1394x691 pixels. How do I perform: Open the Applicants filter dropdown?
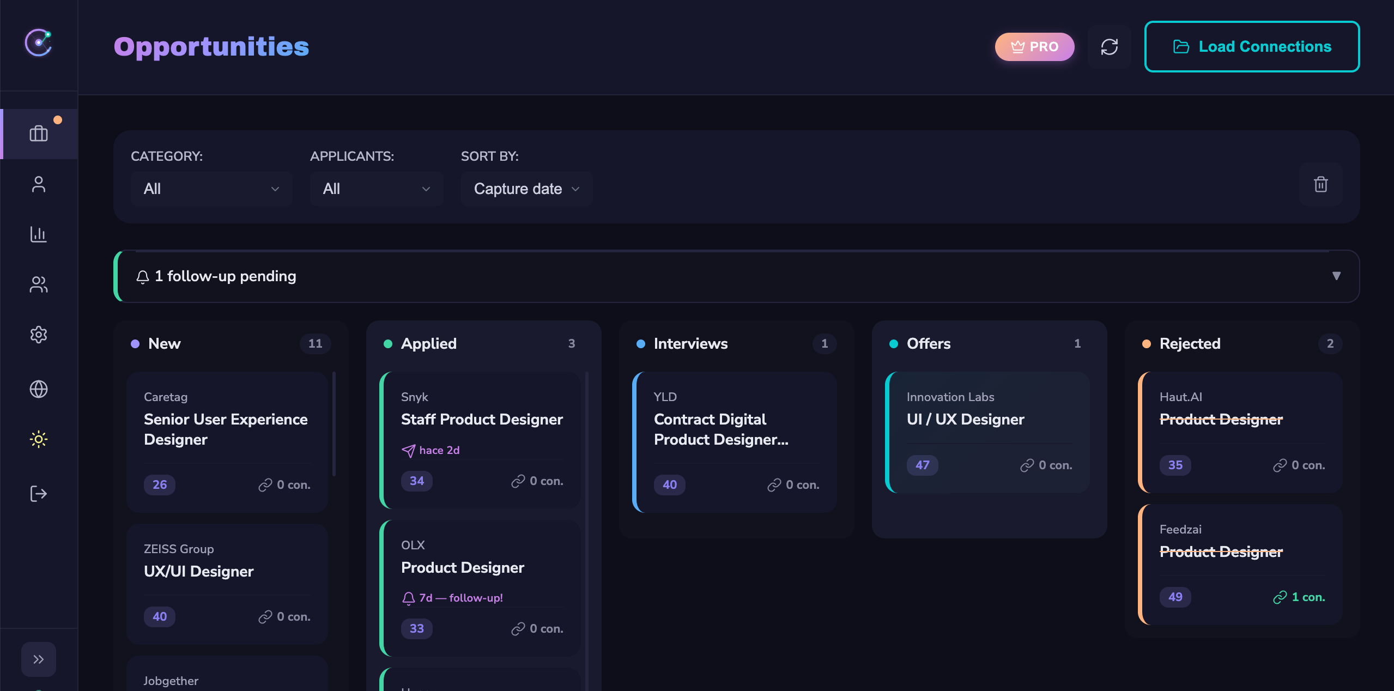(x=376, y=189)
